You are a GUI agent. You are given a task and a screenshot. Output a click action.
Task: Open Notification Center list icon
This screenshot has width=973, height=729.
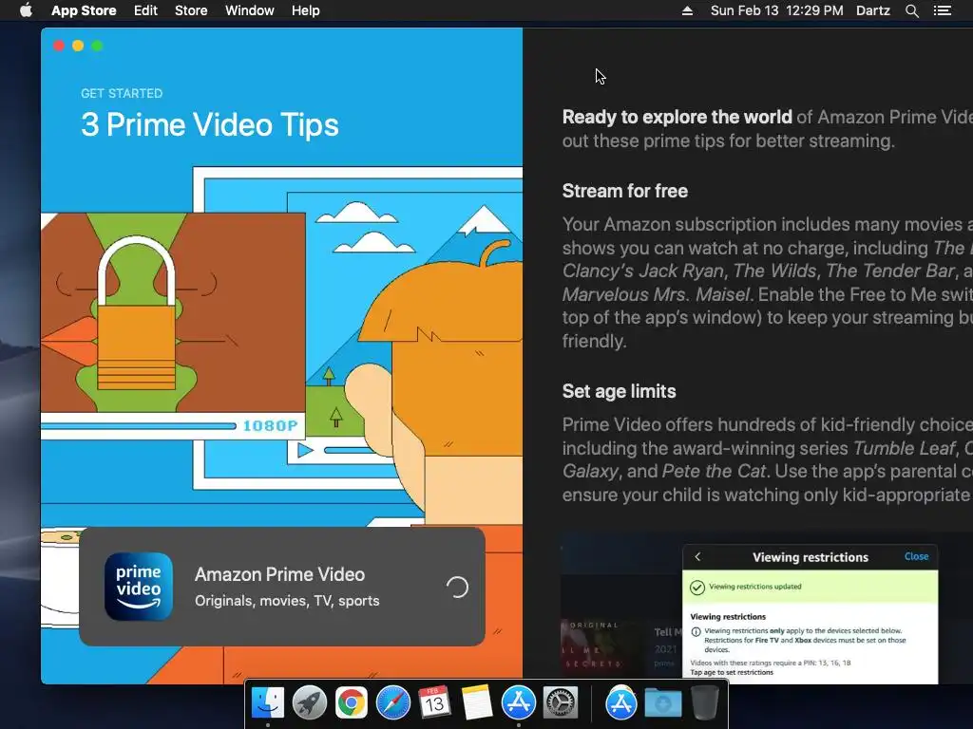(942, 10)
